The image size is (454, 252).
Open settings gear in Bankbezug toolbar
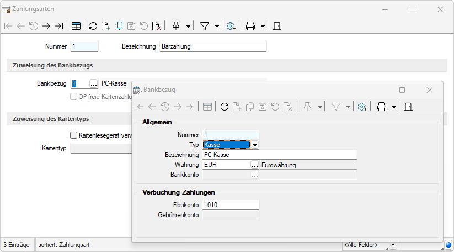(362, 107)
